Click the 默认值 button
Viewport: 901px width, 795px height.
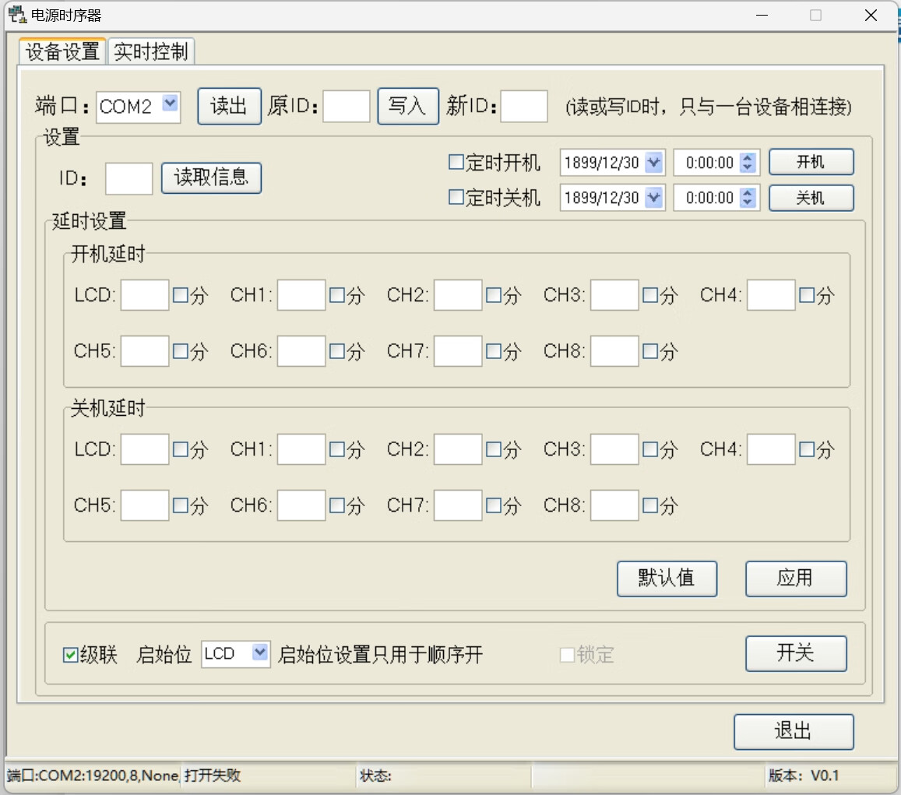667,579
